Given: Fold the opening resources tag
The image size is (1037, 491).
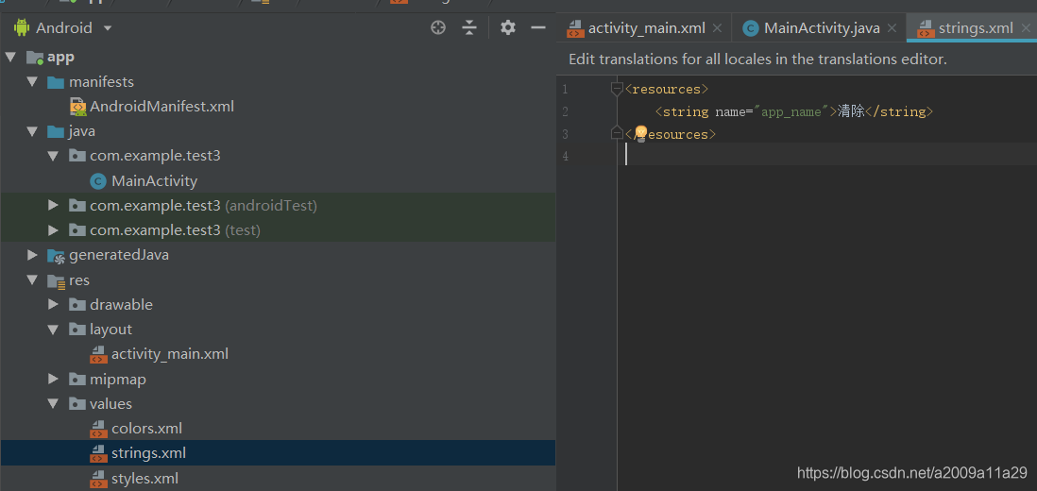Looking at the screenshot, I should 617,89.
